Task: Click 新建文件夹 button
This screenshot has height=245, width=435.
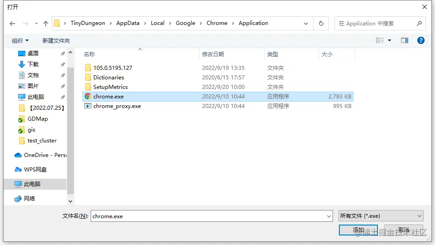Action: 56,40
